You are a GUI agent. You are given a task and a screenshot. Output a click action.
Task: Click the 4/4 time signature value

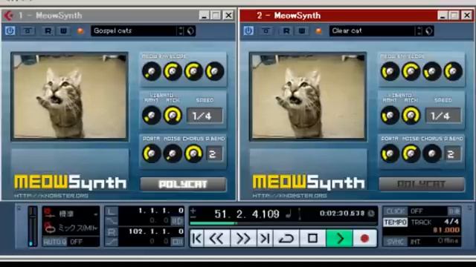click(451, 222)
